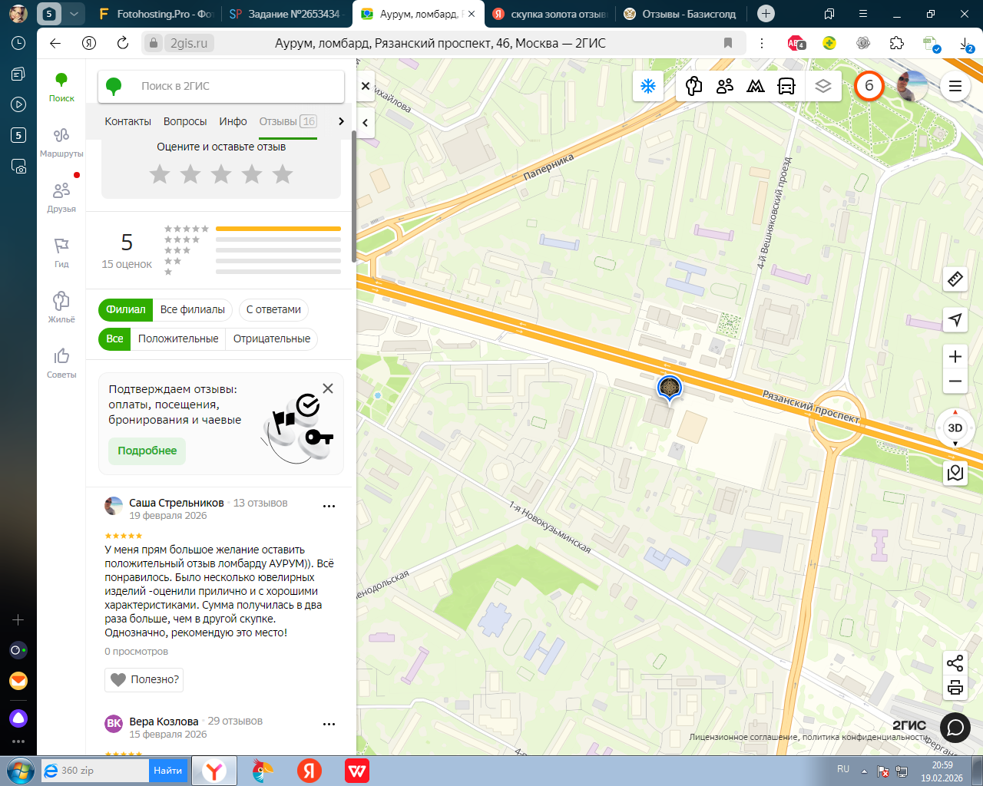Open the Отзывы tab
This screenshot has width=983, height=786.
(288, 121)
